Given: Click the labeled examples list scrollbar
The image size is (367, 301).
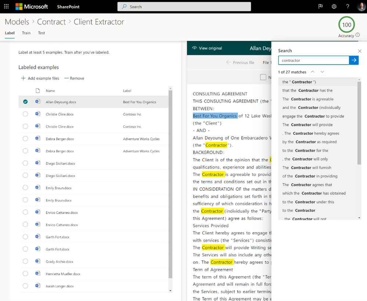Looking at the screenshot, I should coord(170,184).
